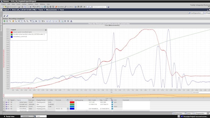This screenshot has height=118, width=210.
Task: Click red color swatch for Actual speed
Action: (x=72, y=102)
